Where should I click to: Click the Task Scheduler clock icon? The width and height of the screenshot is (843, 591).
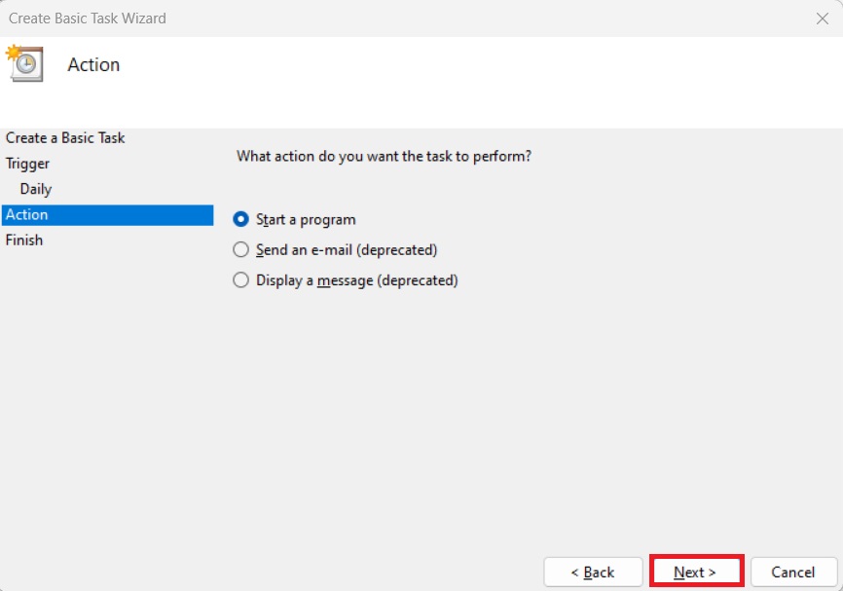tap(27, 65)
